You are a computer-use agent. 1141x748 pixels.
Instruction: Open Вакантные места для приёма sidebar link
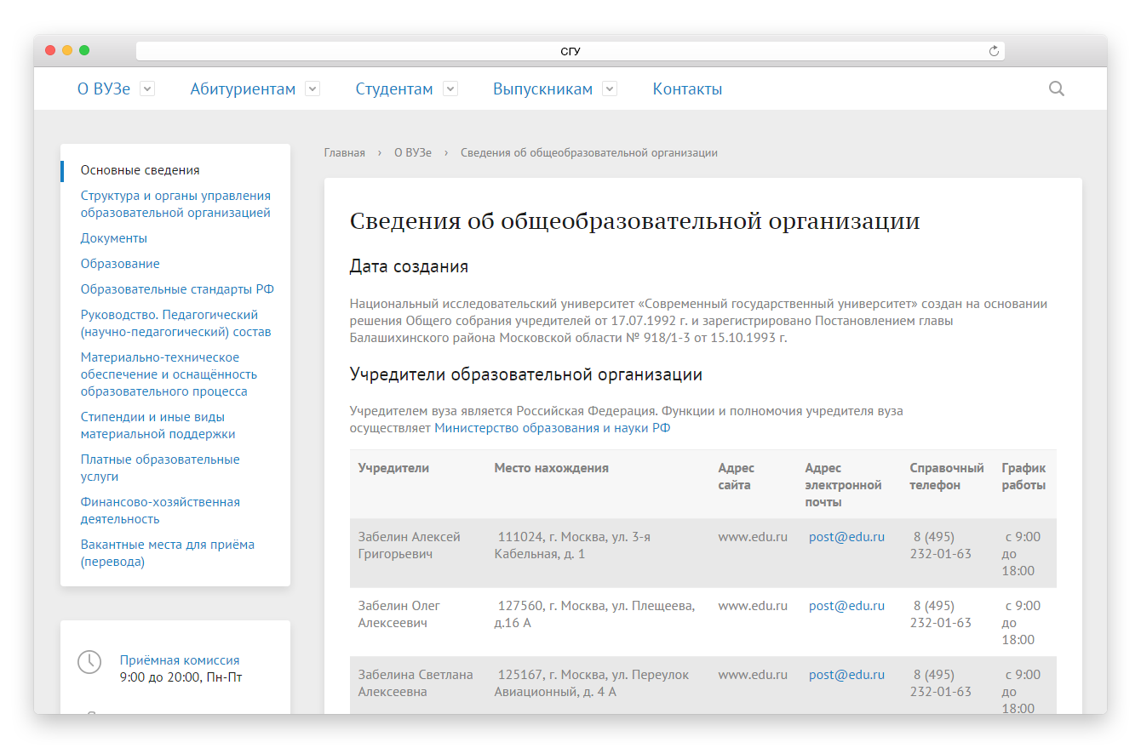coord(167,553)
